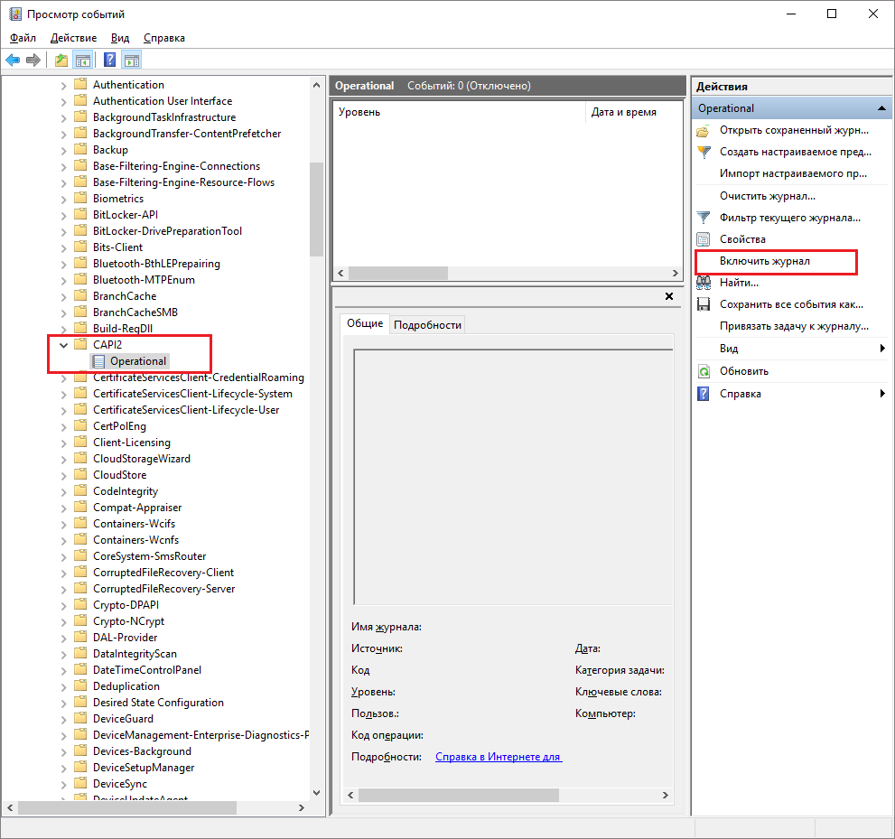Collapse the CAPI2 tree node

click(x=63, y=345)
